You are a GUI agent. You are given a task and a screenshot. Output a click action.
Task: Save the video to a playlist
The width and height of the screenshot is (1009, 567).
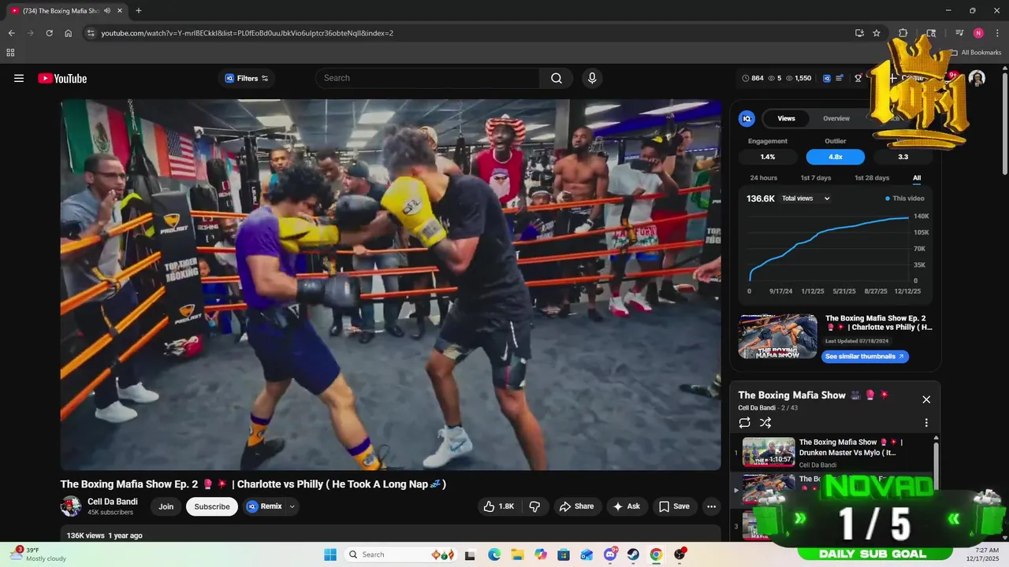pyautogui.click(x=674, y=506)
